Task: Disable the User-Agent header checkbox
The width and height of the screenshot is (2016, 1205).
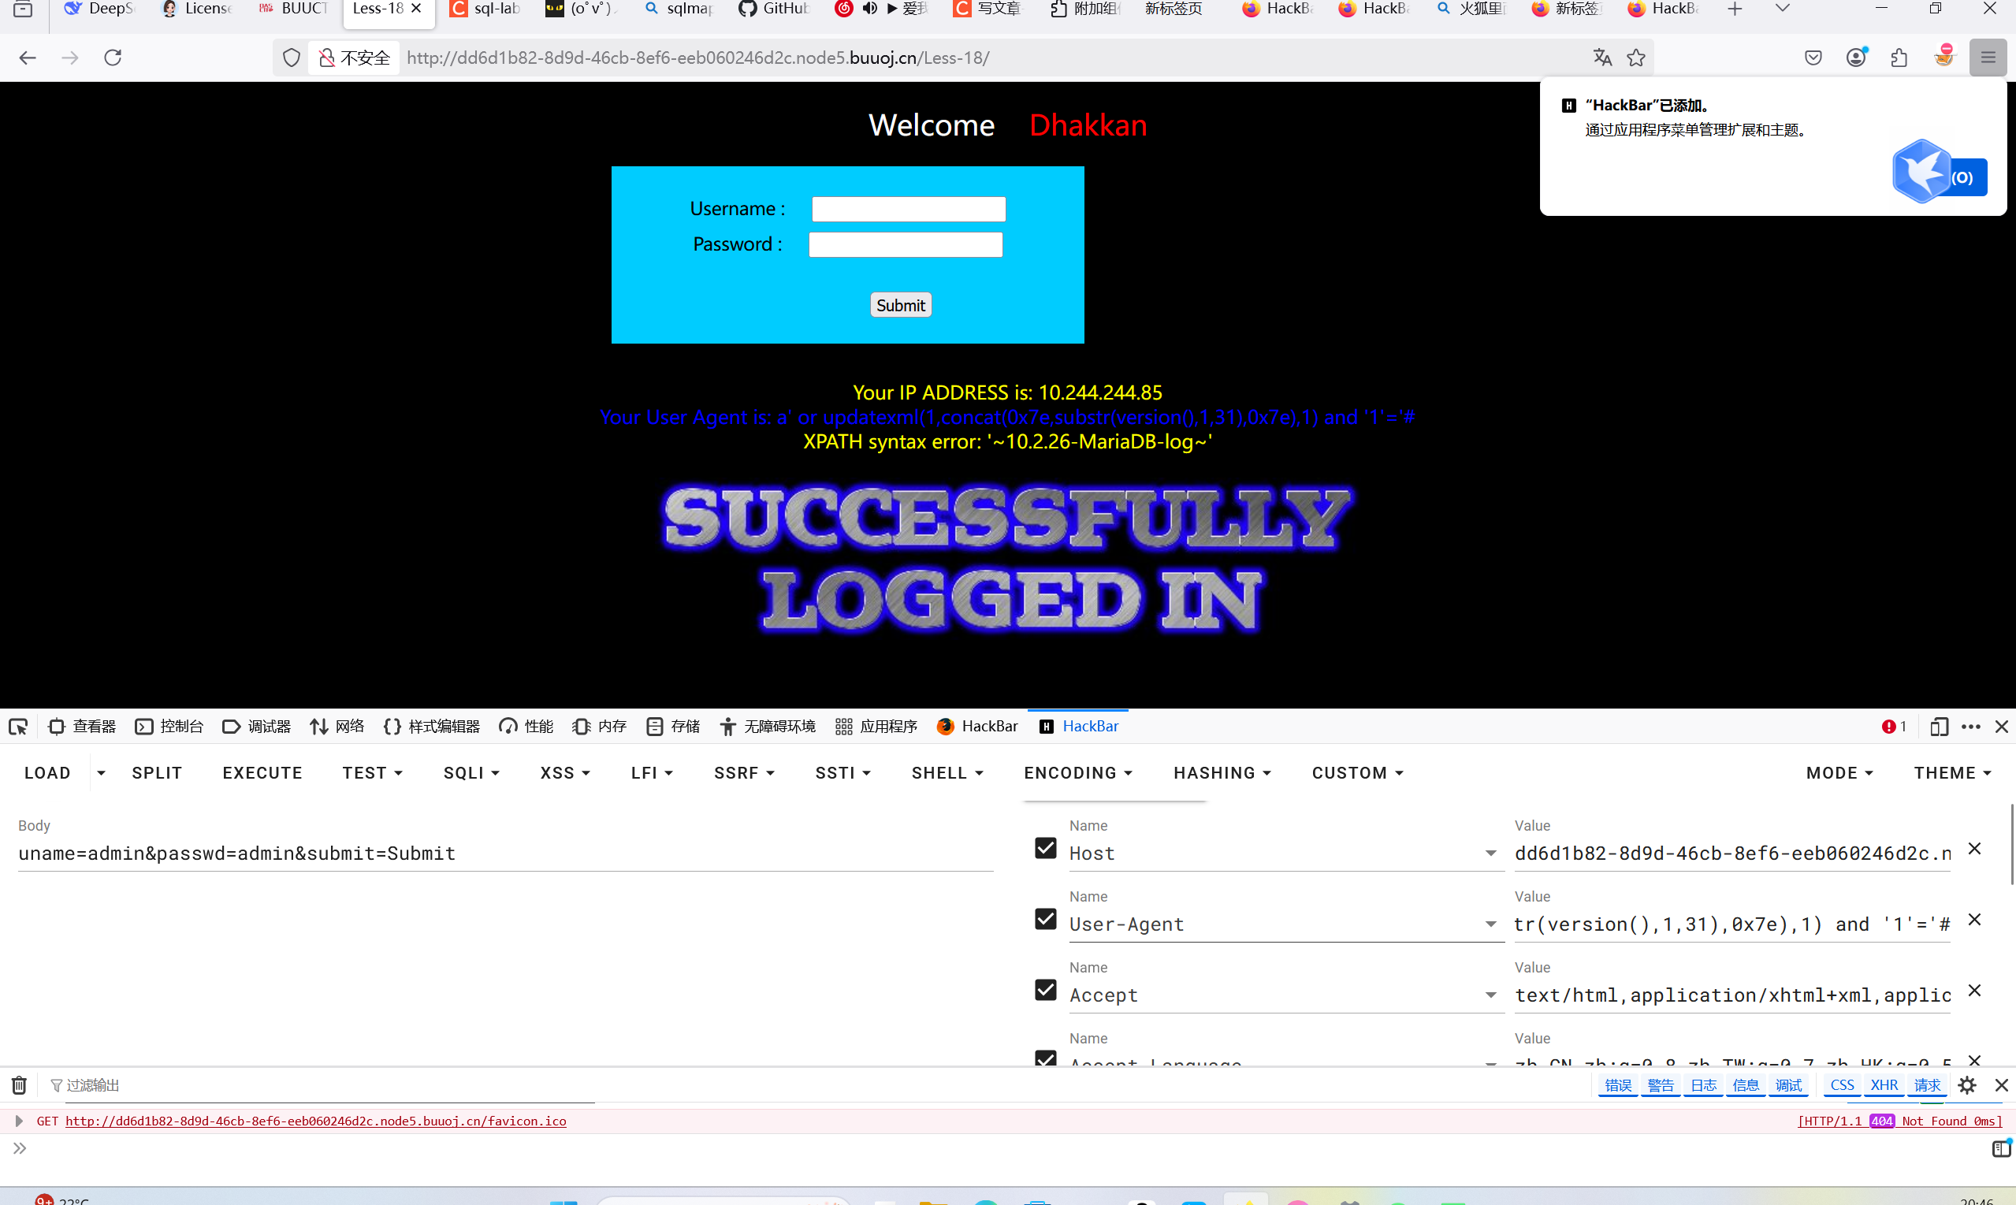Action: click(1046, 919)
